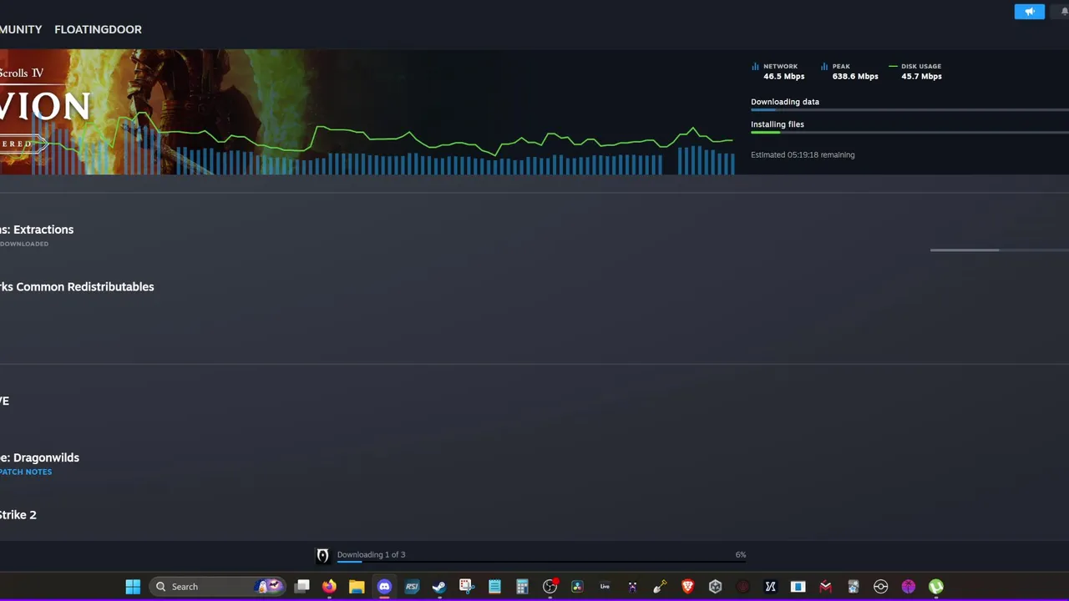Click the bottom download progress bar
Screen dimensions: 1069x601
[x=541, y=563]
